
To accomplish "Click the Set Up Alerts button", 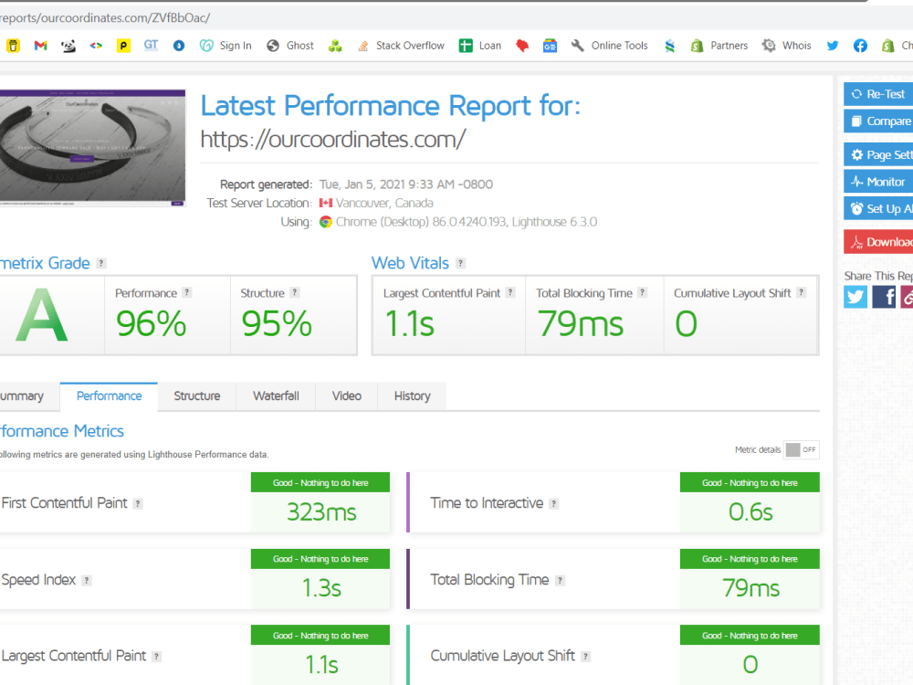I will (878, 208).
